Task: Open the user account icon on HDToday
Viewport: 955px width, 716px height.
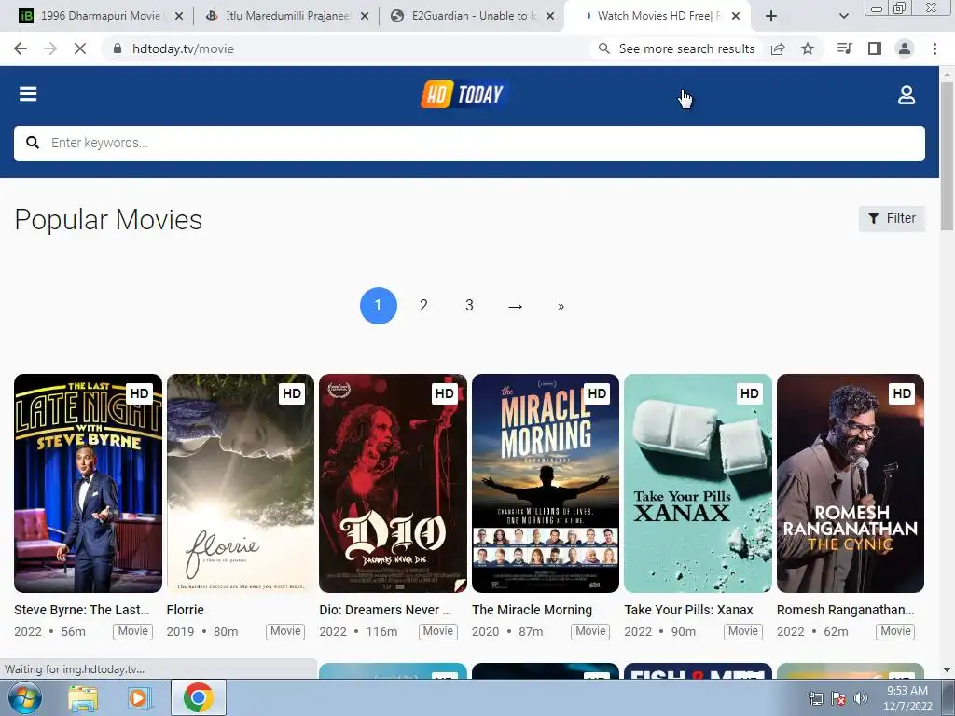Action: [x=907, y=94]
